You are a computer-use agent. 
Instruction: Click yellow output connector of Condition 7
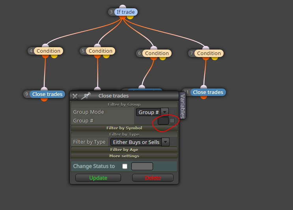tap(215, 58)
